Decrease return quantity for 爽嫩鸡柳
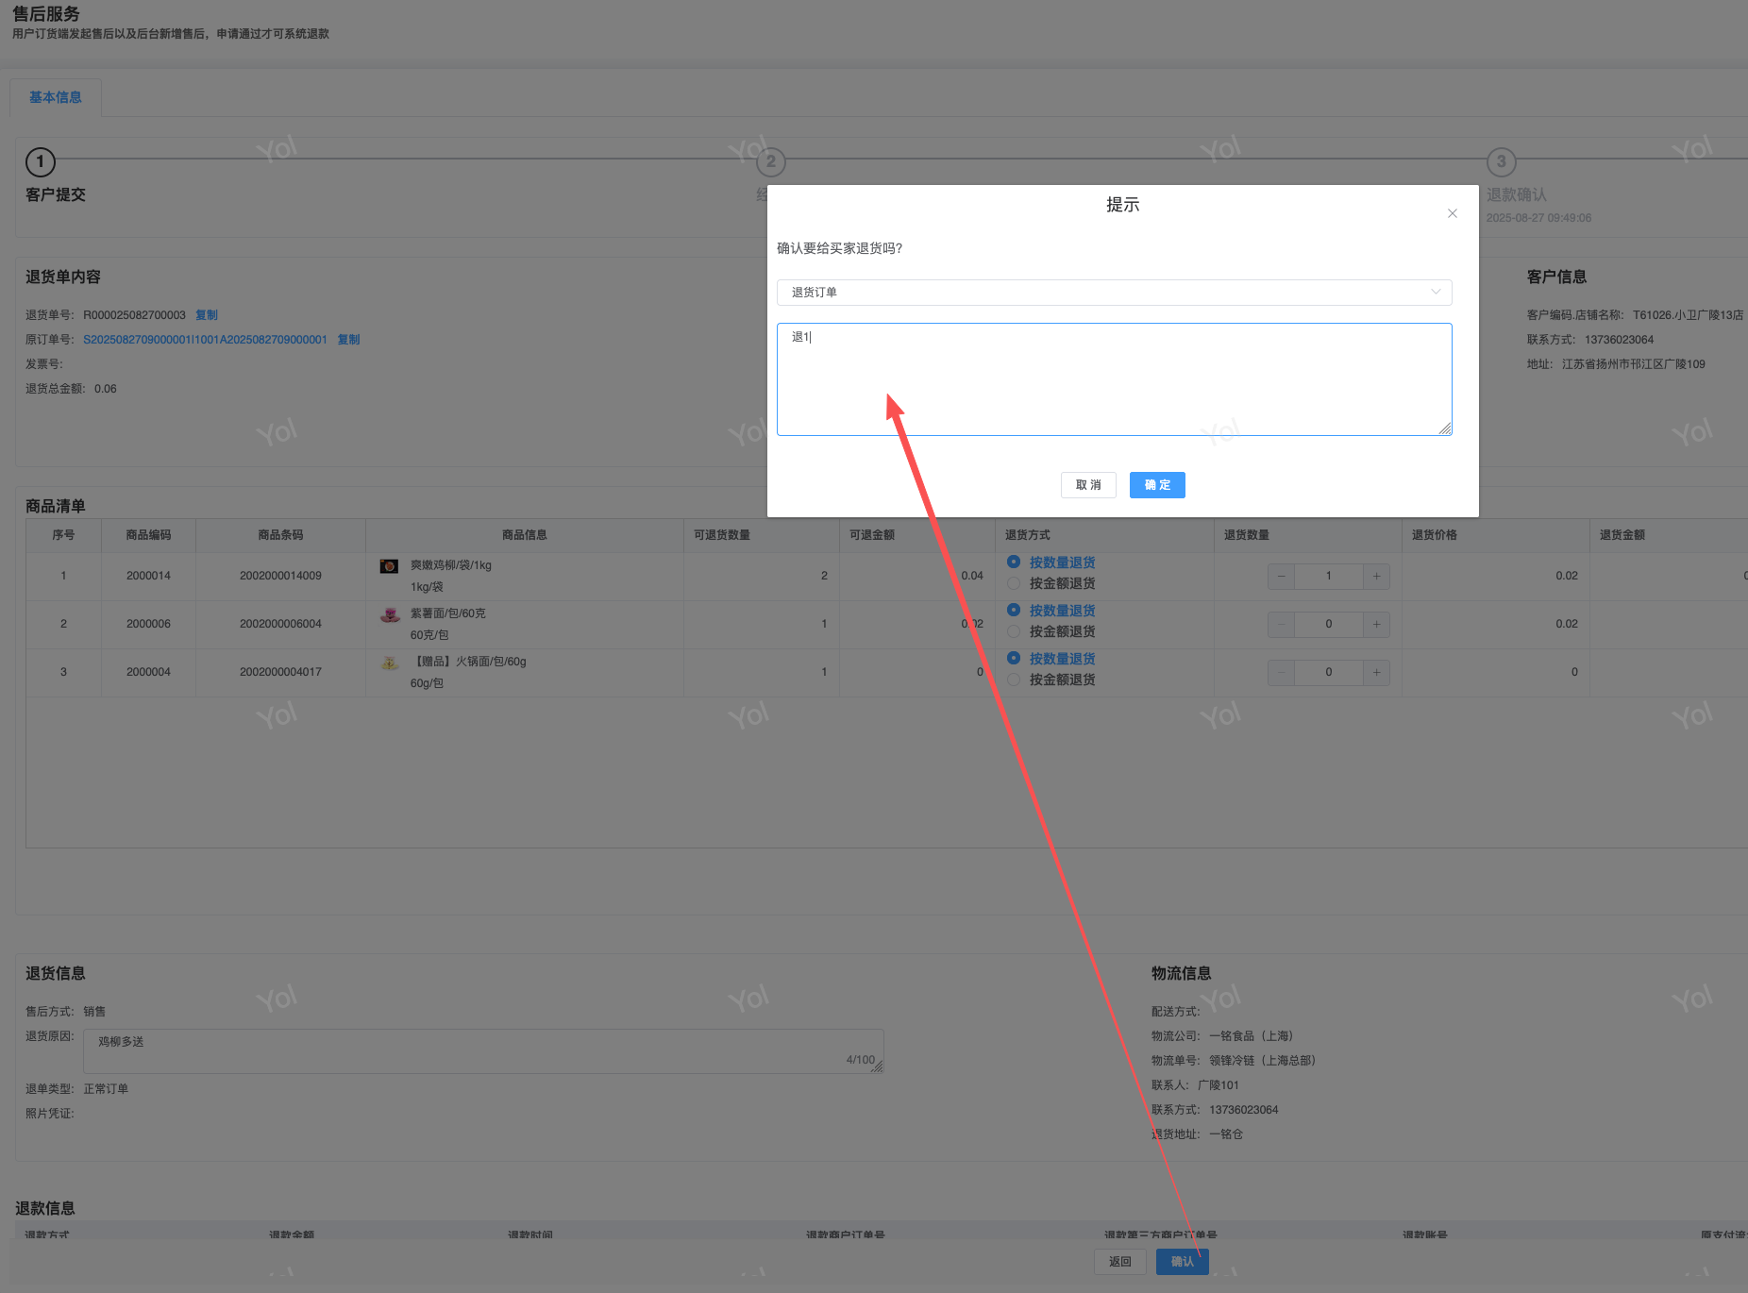The image size is (1748, 1293). (x=1281, y=576)
